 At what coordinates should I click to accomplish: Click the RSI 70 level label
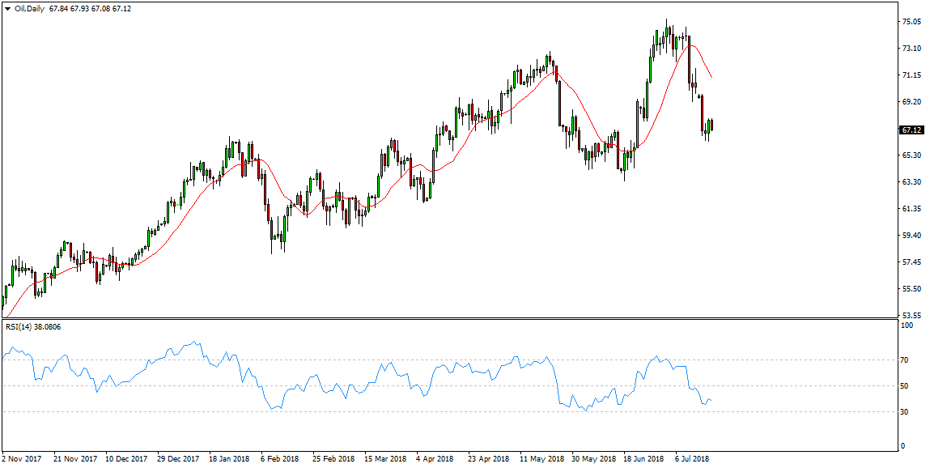point(906,360)
